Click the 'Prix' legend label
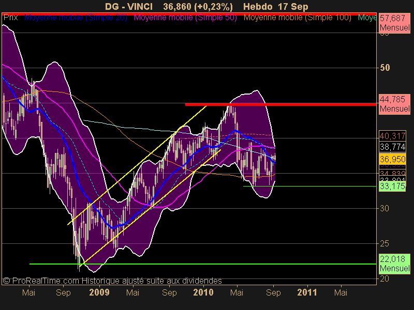 pyautogui.click(x=10, y=18)
